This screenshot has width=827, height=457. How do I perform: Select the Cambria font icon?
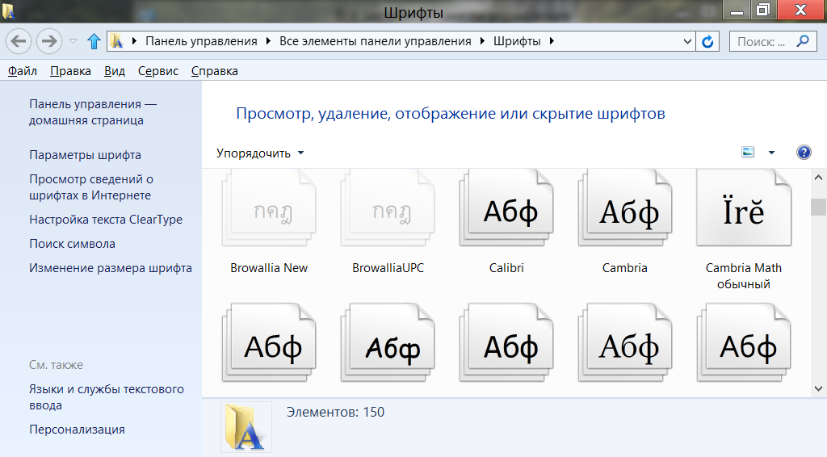(x=625, y=208)
